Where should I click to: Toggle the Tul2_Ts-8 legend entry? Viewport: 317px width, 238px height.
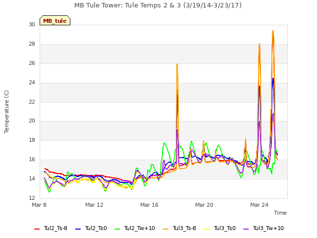point(51,228)
